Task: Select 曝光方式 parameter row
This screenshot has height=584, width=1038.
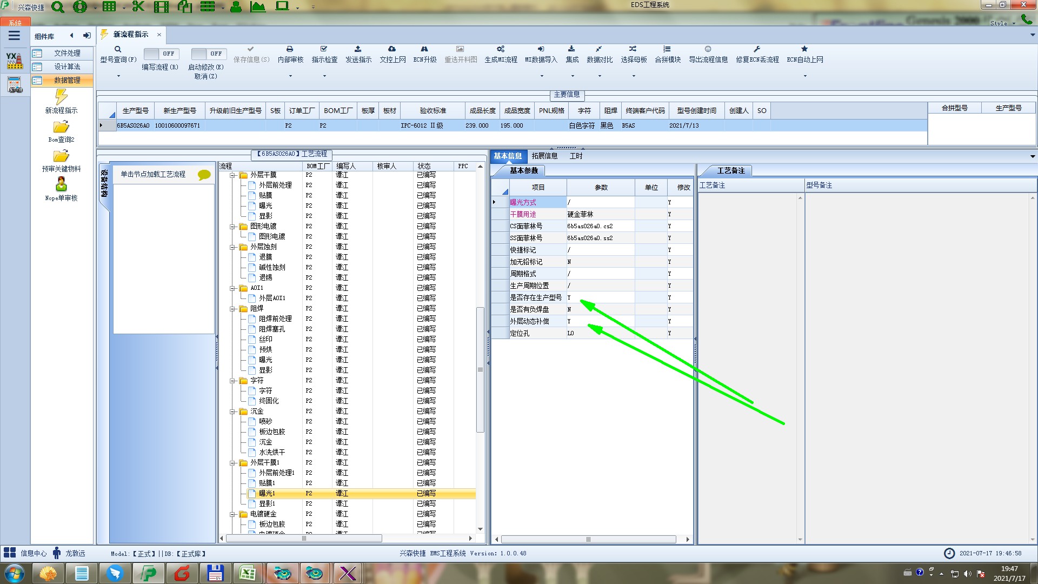Action: pos(592,202)
